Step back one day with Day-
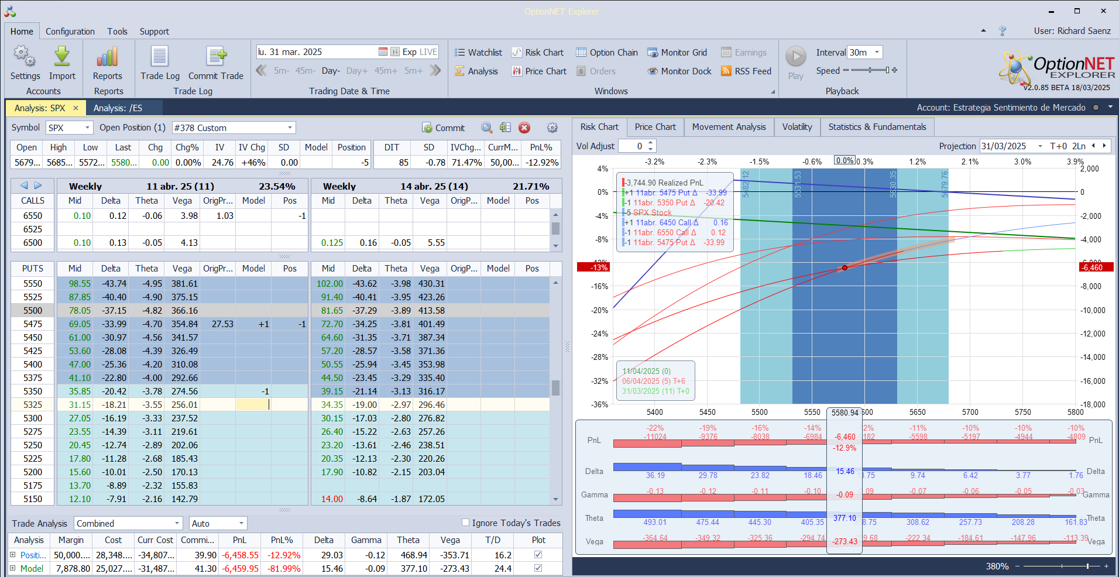Screen dimensions: 1119x577 tap(331, 71)
